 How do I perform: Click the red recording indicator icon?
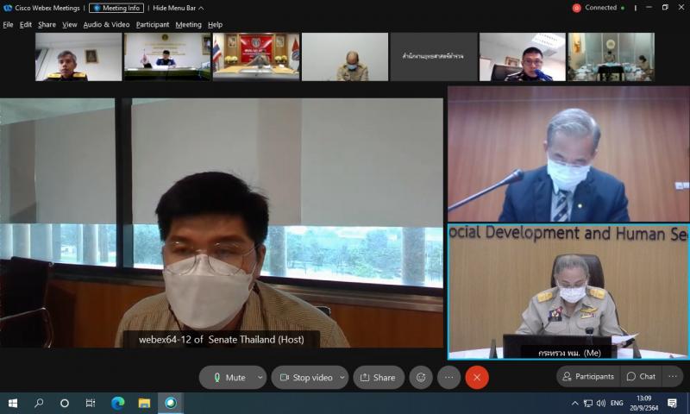tap(576, 8)
